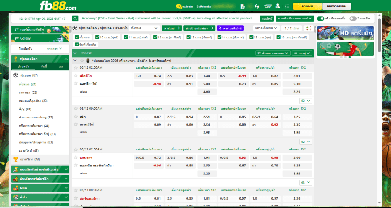Screen dimensions: 391x208
Task: Favorite star beside แอฟริกาใต้ team
Action: coord(76,83)
